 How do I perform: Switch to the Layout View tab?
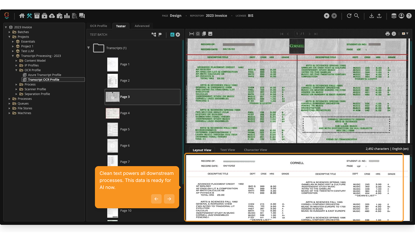click(x=202, y=150)
